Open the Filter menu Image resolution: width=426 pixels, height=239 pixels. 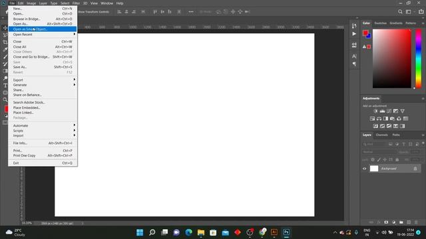(76, 3)
